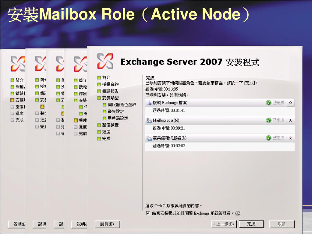
Task: Open 說明(H) help in front window
Action: pos(107,224)
